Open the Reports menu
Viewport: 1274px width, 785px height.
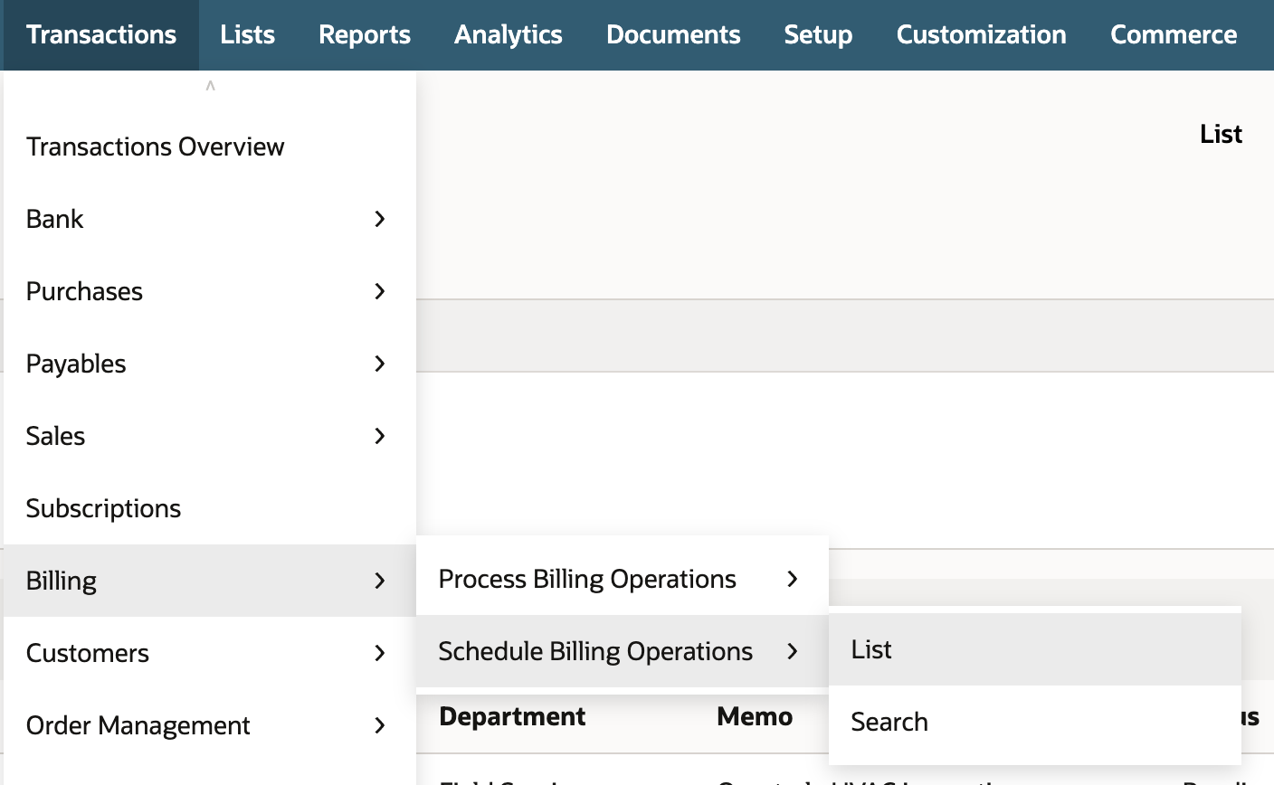click(365, 34)
